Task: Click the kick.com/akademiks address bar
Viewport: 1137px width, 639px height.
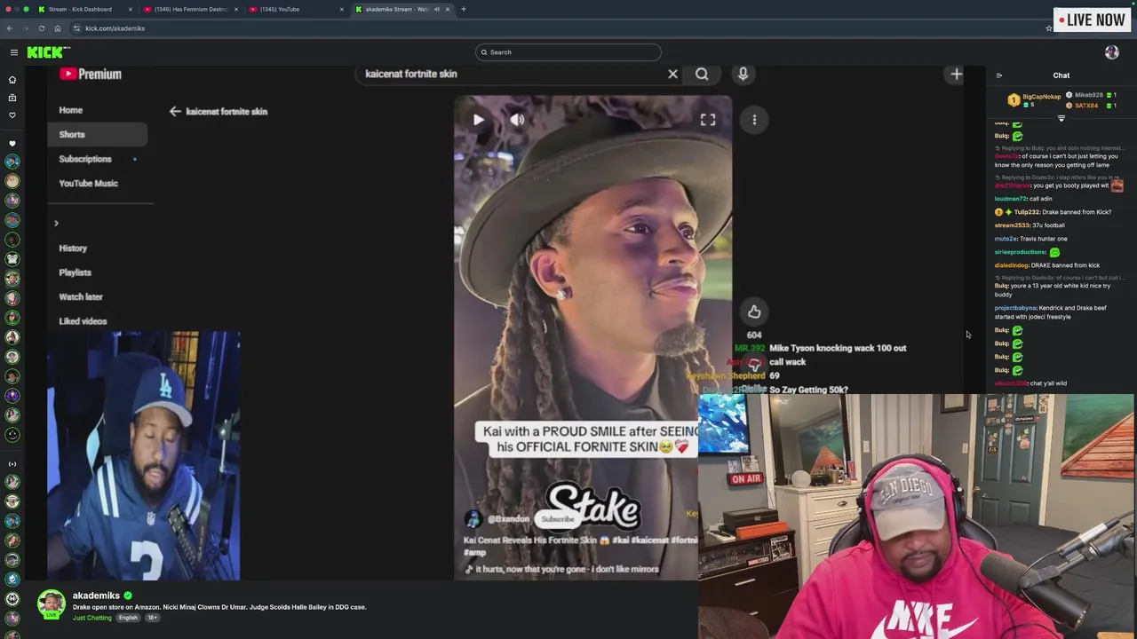Action: [x=560, y=28]
